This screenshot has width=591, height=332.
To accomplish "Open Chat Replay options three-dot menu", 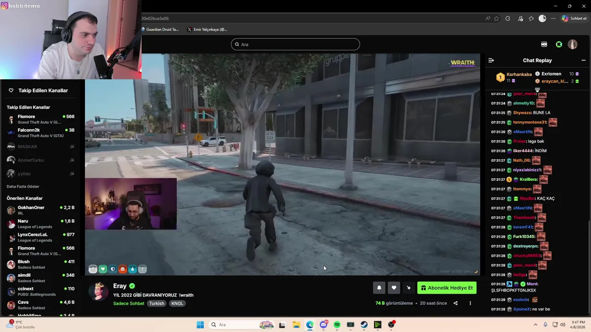I will [583, 60].
